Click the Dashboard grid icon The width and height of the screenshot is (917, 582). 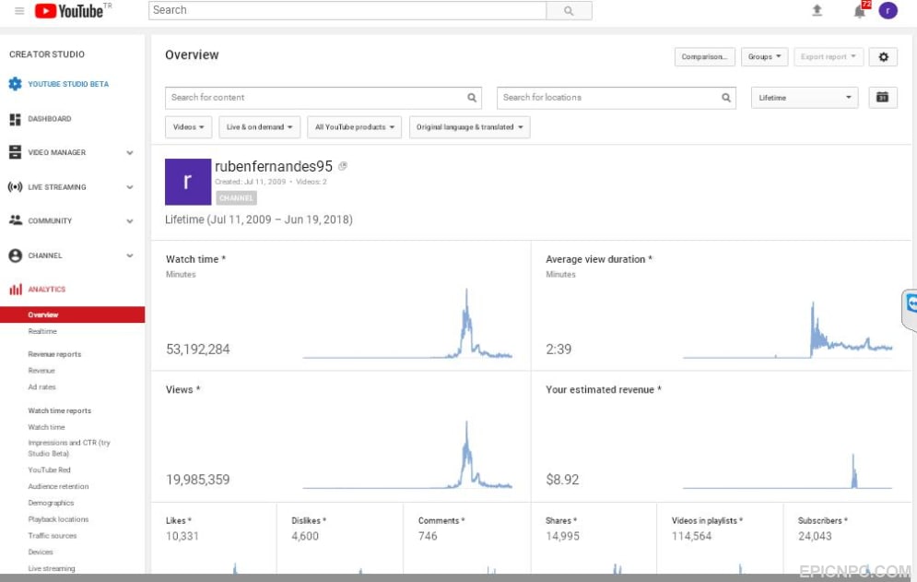click(x=15, y=119)
